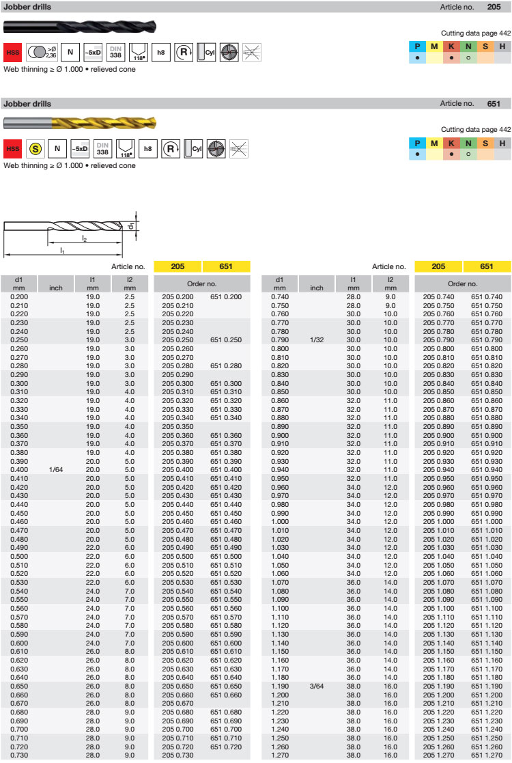Click the green N material swatch for article 651
The height and width of the screenshot is (763, 512).
(468, 143)
